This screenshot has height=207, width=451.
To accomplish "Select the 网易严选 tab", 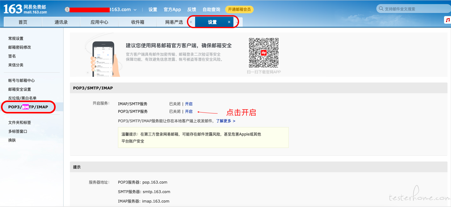I will [174, 22].
